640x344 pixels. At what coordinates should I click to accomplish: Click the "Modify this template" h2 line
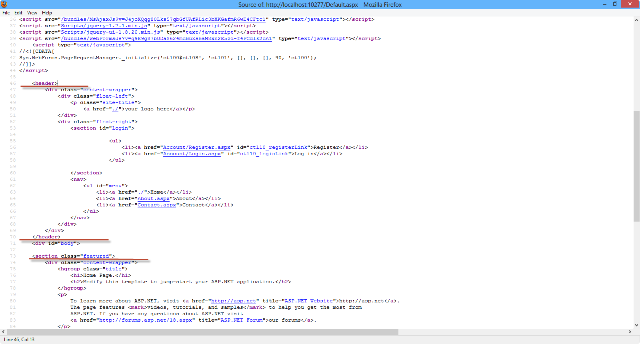coord(181,282)
